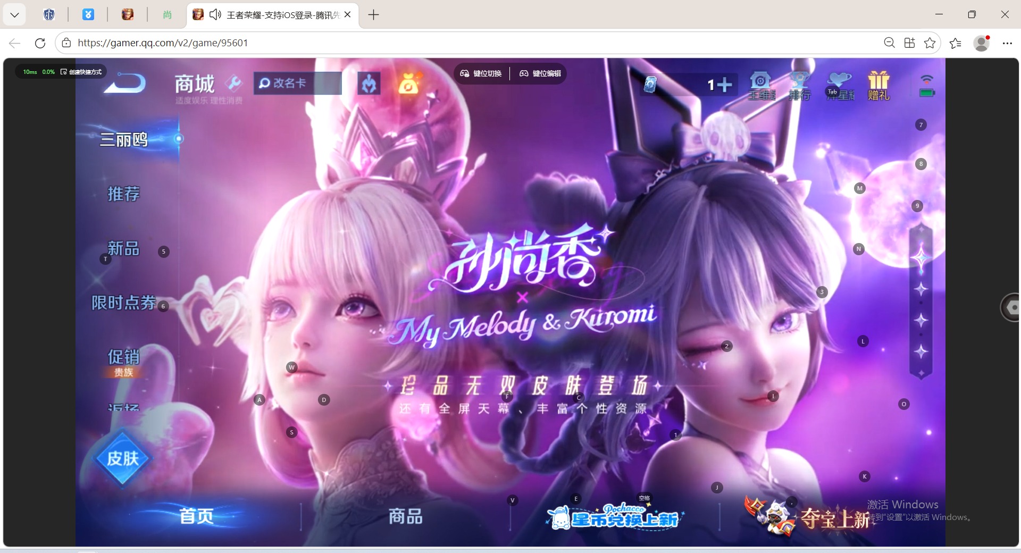Switch to the blue shield browser tab
Screen dimensions: 1021x553
point(49,15)
